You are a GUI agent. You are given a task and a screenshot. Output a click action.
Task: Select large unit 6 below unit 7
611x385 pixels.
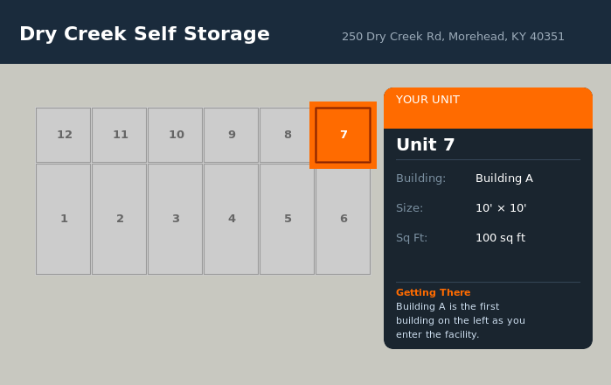[x=344, y=219]
